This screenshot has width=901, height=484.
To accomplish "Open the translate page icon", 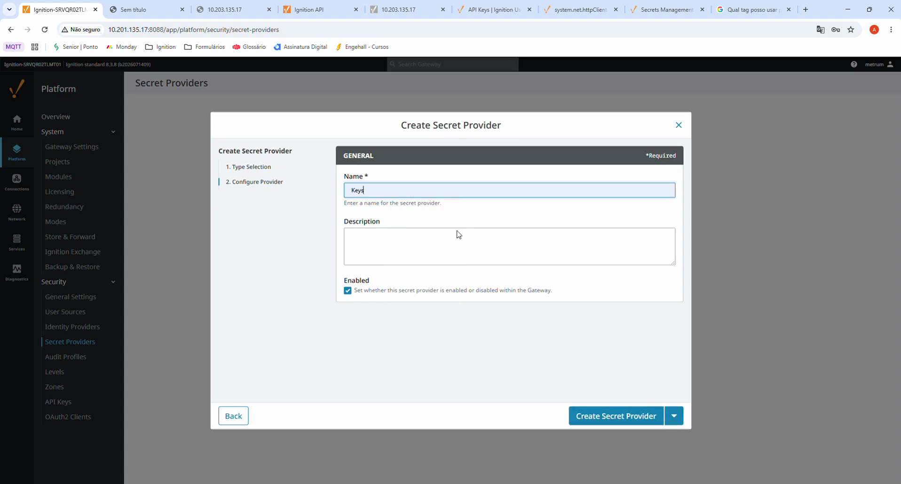I will (x=821, y=30).
